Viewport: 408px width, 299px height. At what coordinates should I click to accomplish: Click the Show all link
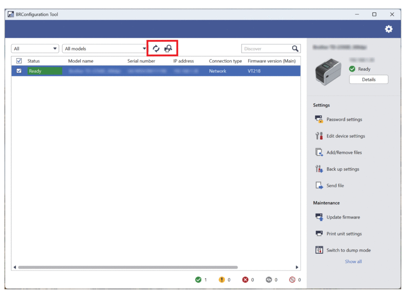click(353, 261)
